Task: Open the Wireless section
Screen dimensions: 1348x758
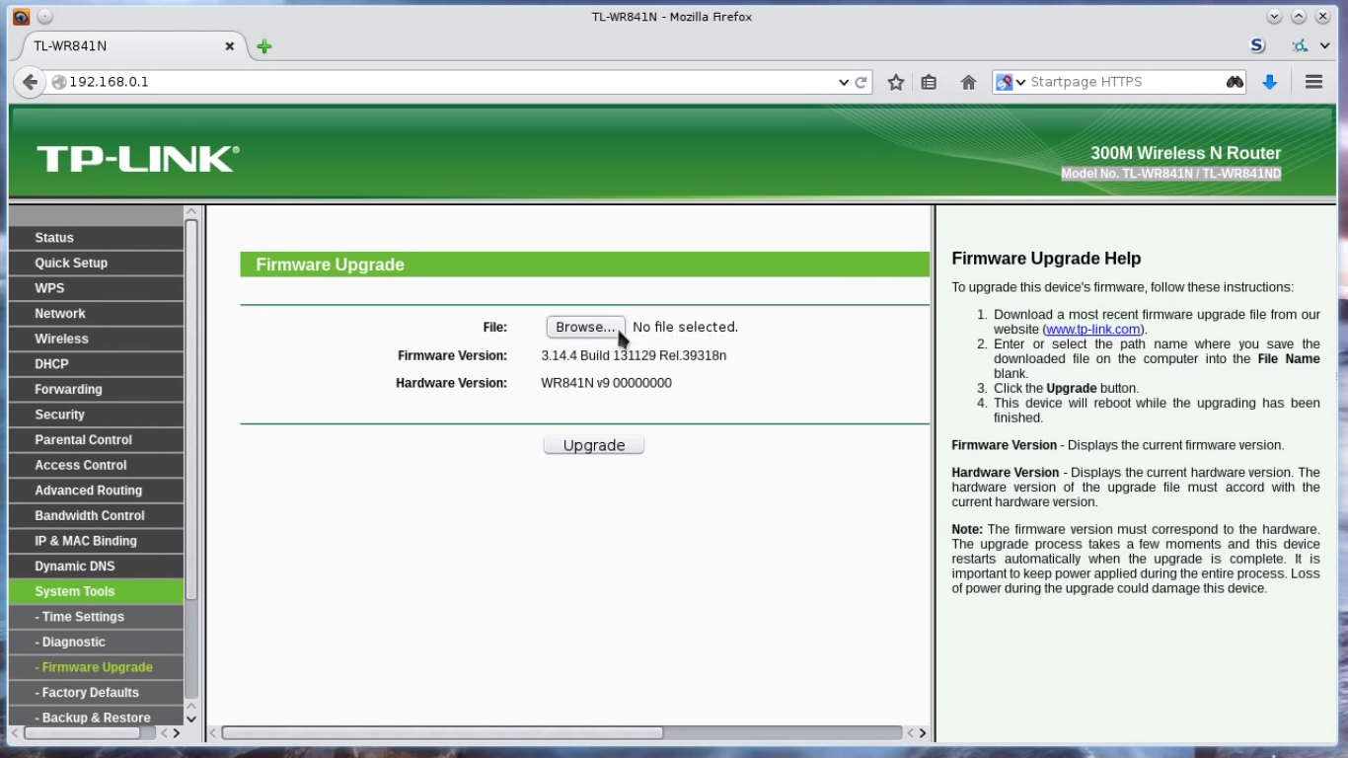Action: pyautogui.click(x=96, y=339)
